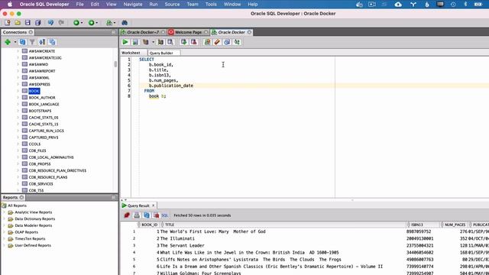The height and width of the screenshot is (275, 489).
Task: Open the dropdown arrow beside Forward navigation button
Action: pos(97,23)
